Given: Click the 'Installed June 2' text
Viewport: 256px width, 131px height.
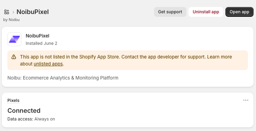Looking at the screenshot, I should coord(41,43).
